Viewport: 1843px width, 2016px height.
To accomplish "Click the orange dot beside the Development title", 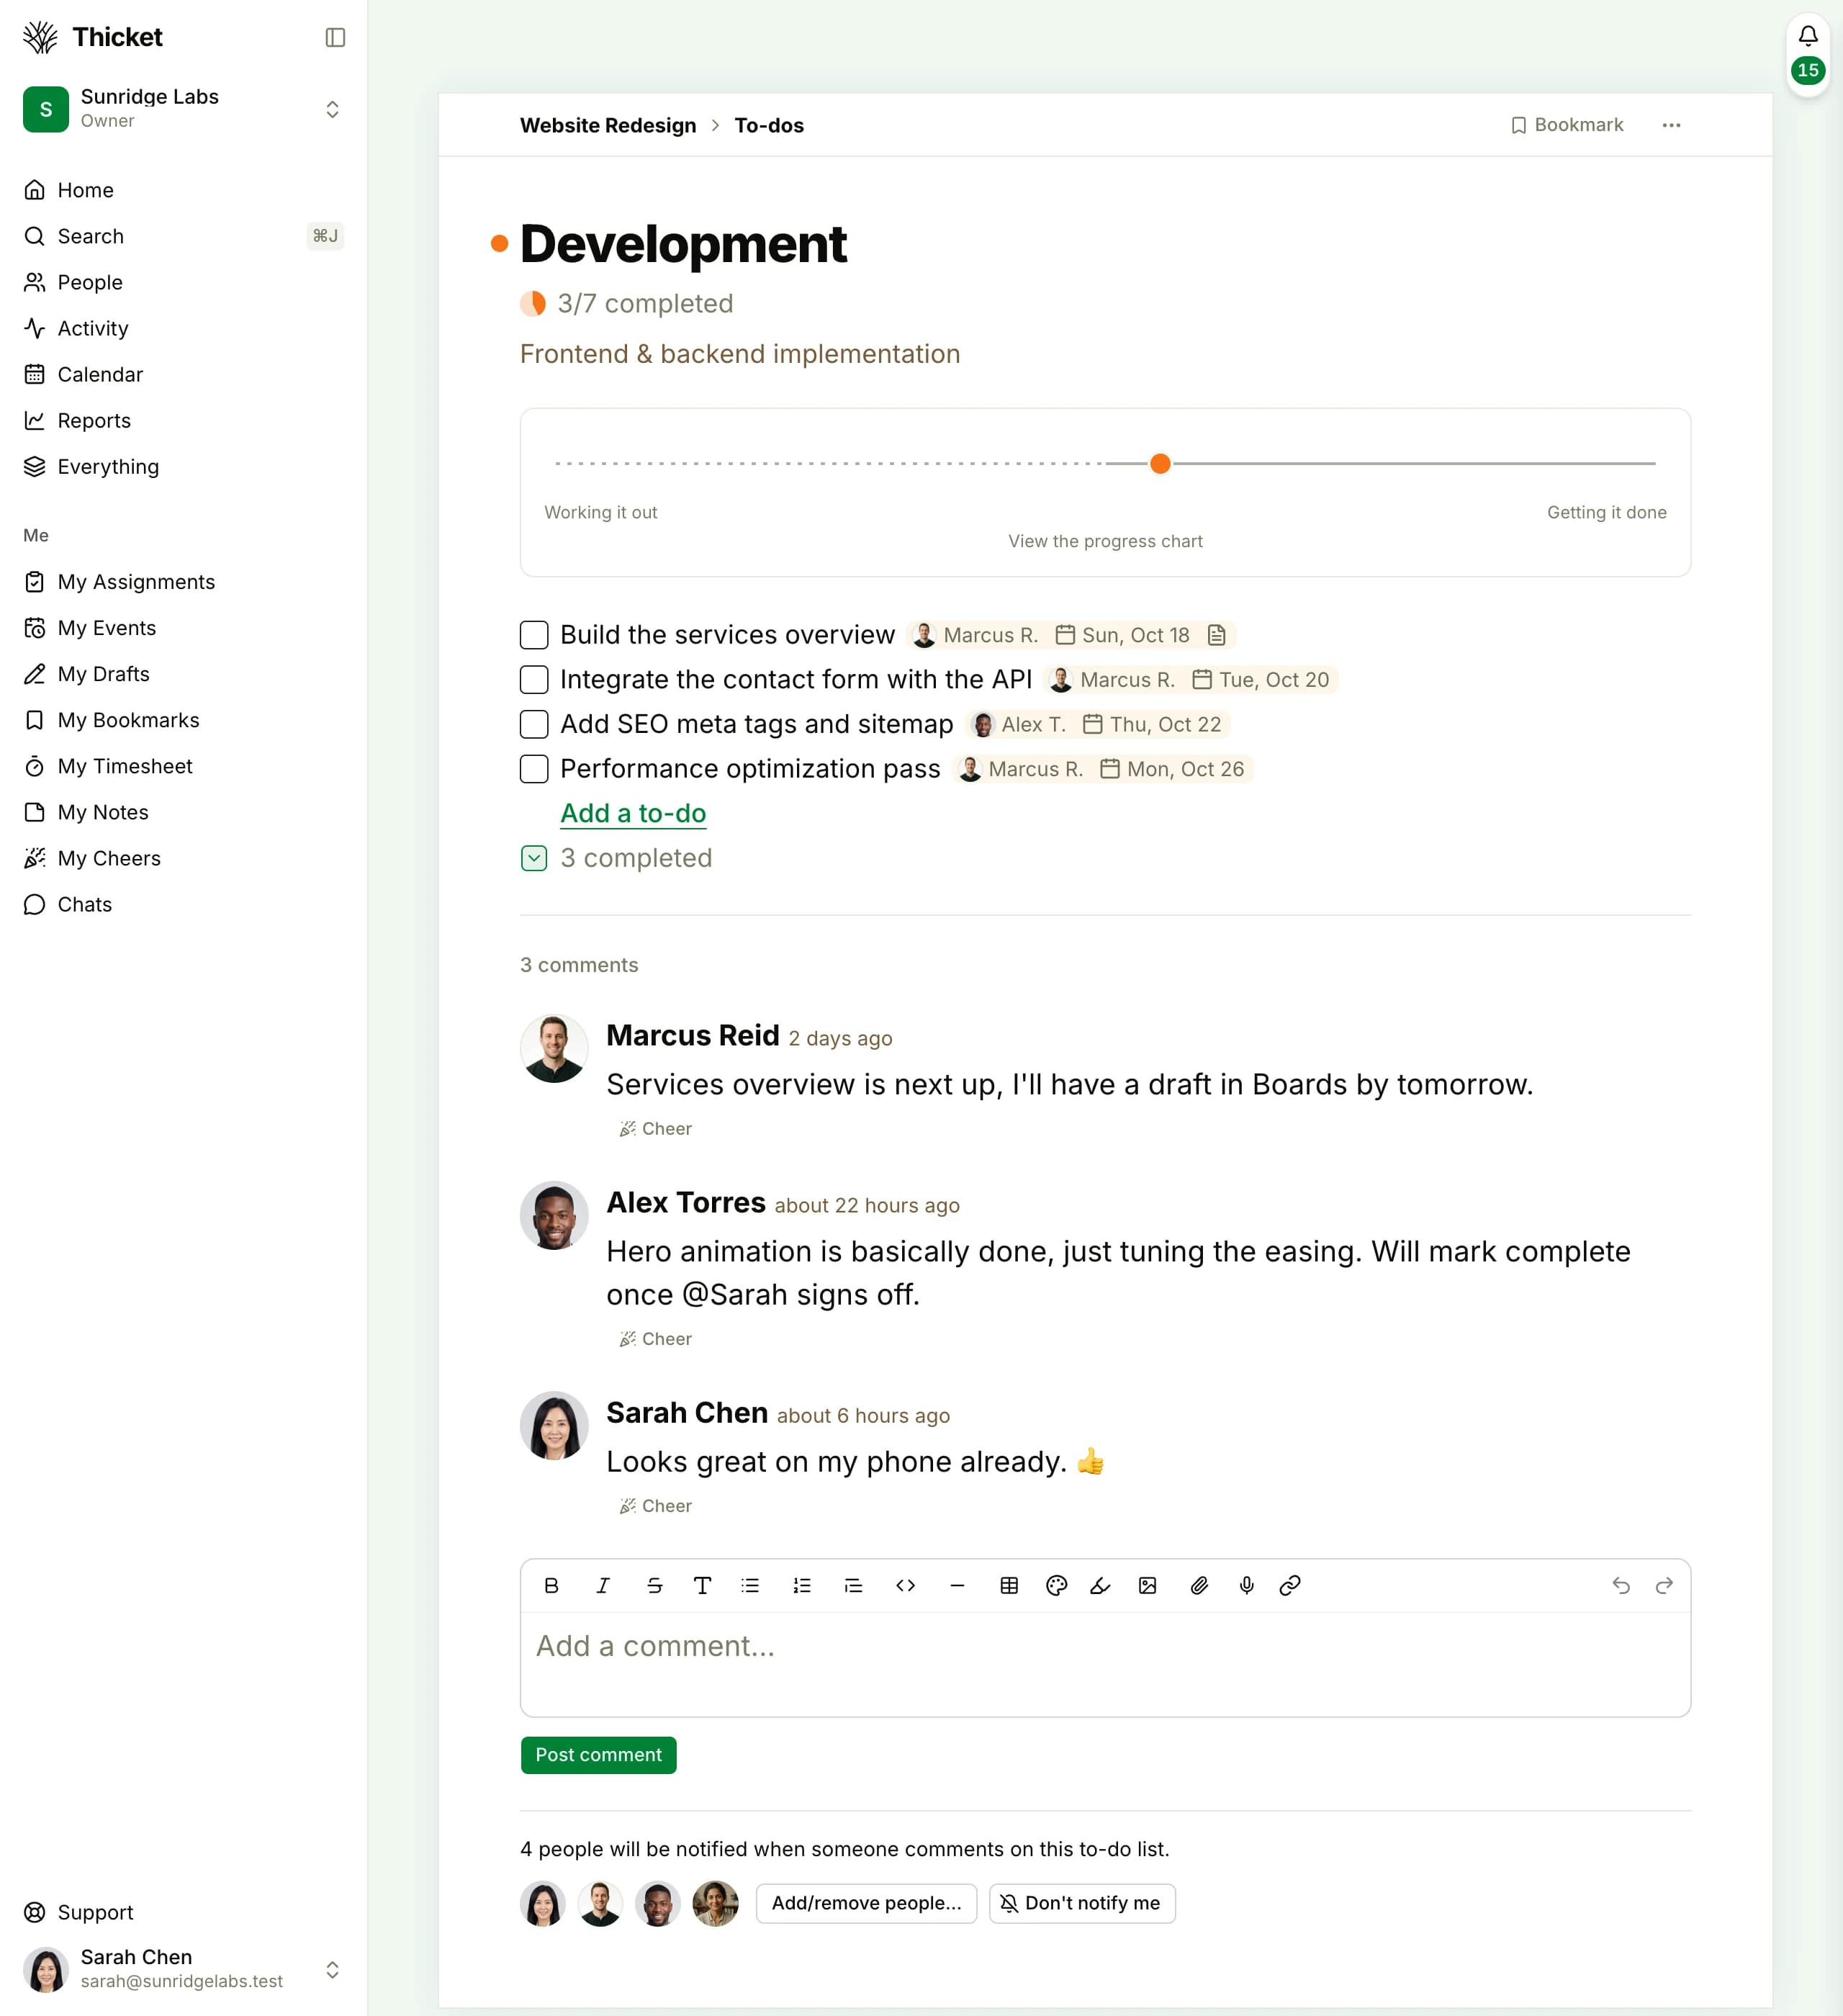I will (500, 244).
